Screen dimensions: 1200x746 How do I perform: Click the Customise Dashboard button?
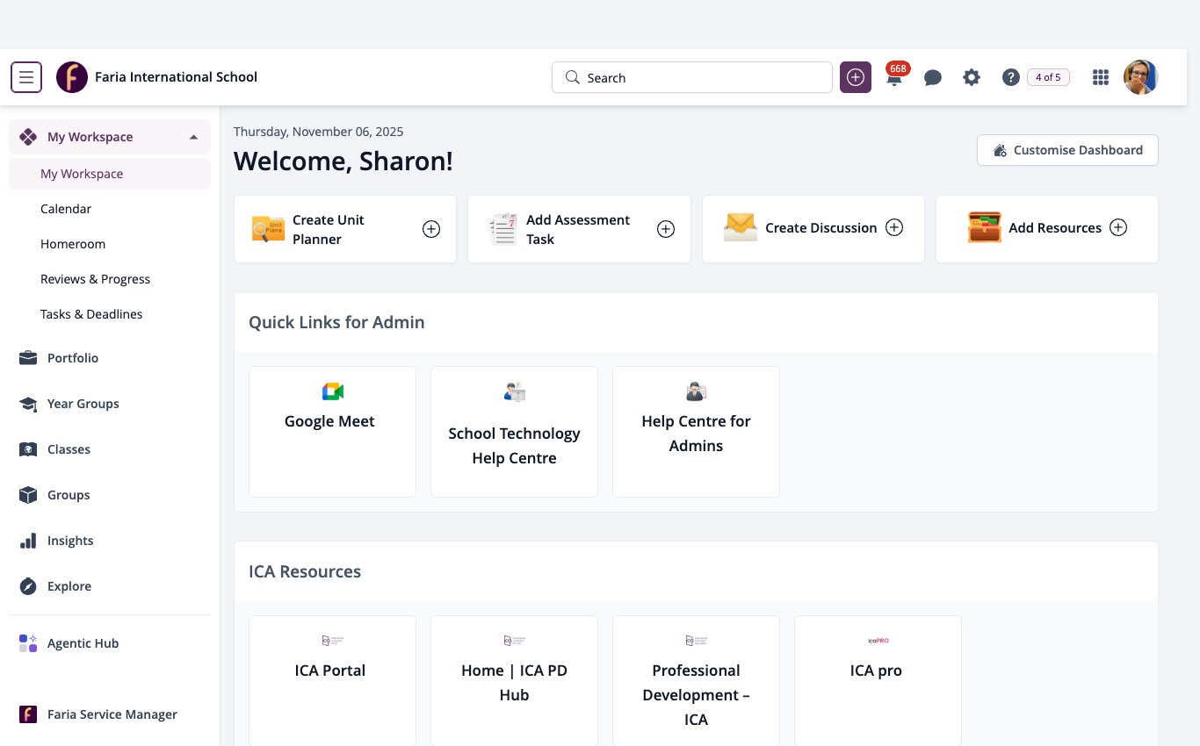coord(1067,150)
